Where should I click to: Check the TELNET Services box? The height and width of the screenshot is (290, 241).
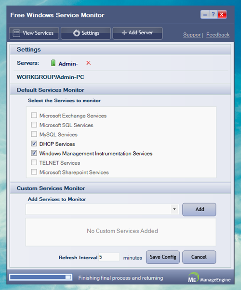coord(34,162)
